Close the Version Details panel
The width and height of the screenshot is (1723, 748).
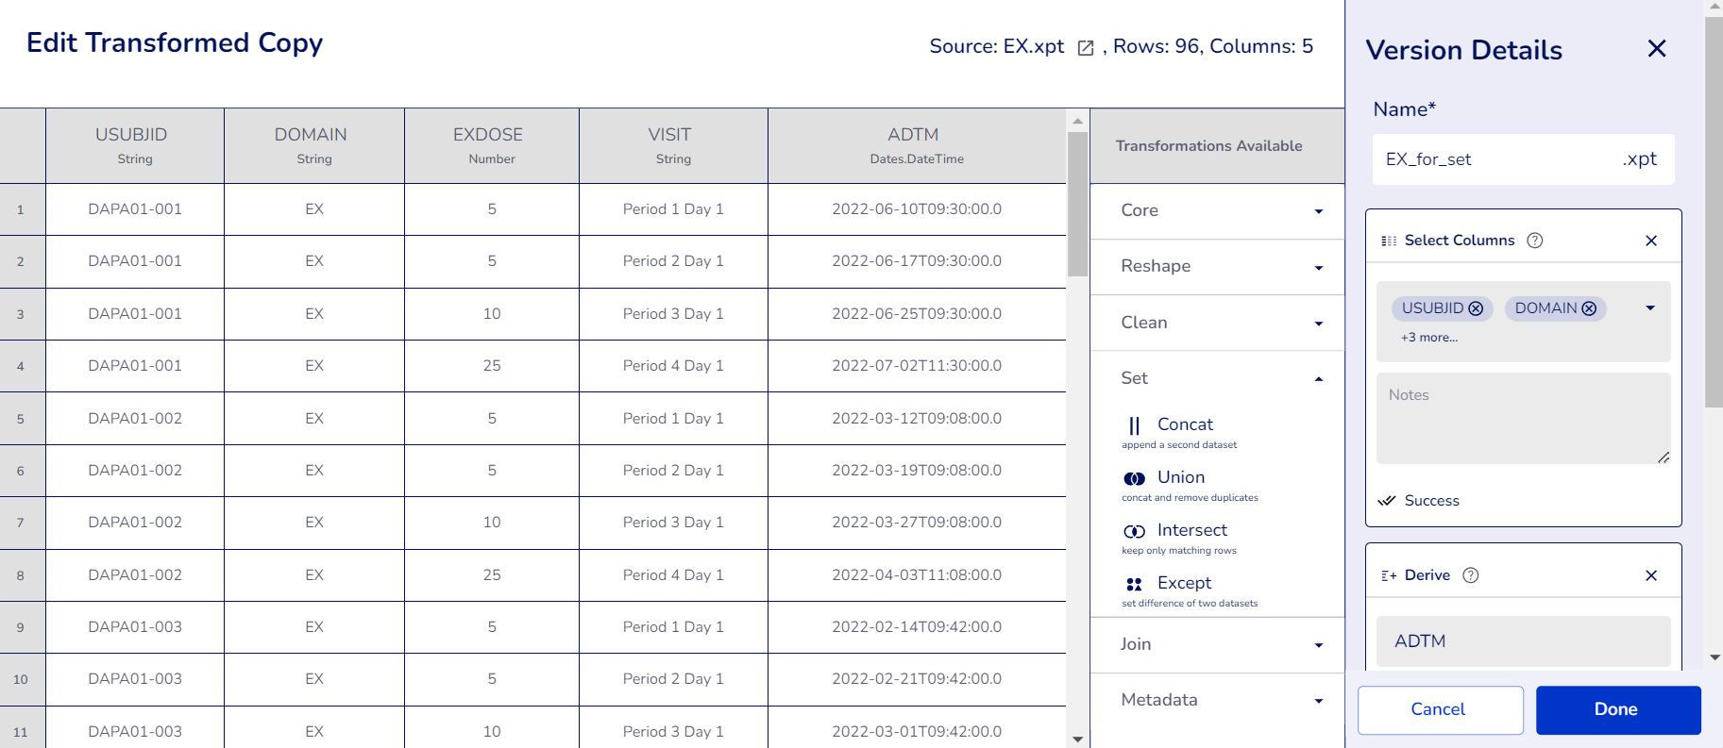[x=1656, y=49]
